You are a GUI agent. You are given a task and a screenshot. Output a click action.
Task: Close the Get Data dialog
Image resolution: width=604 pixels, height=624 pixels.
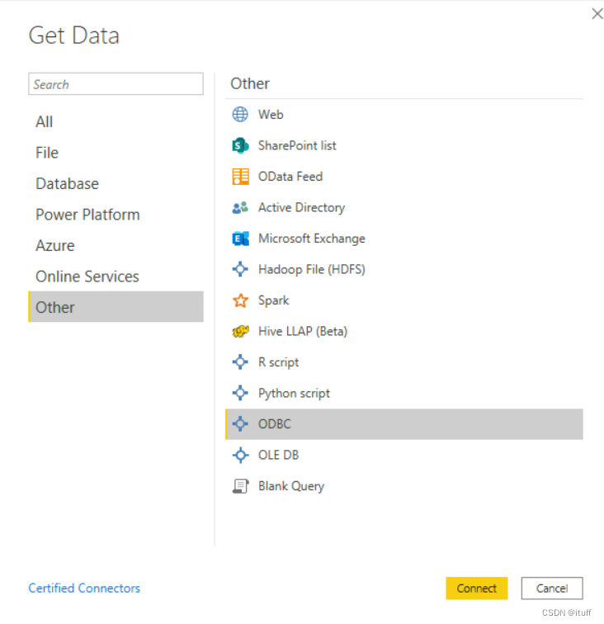click(597, 13)
